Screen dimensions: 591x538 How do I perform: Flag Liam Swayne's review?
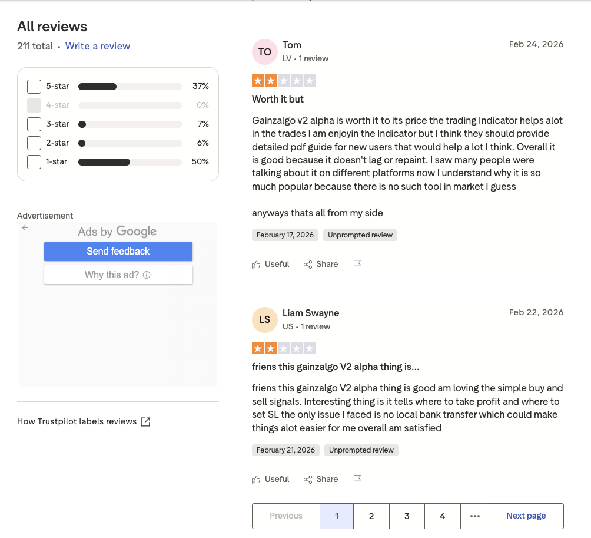(357, 480)
